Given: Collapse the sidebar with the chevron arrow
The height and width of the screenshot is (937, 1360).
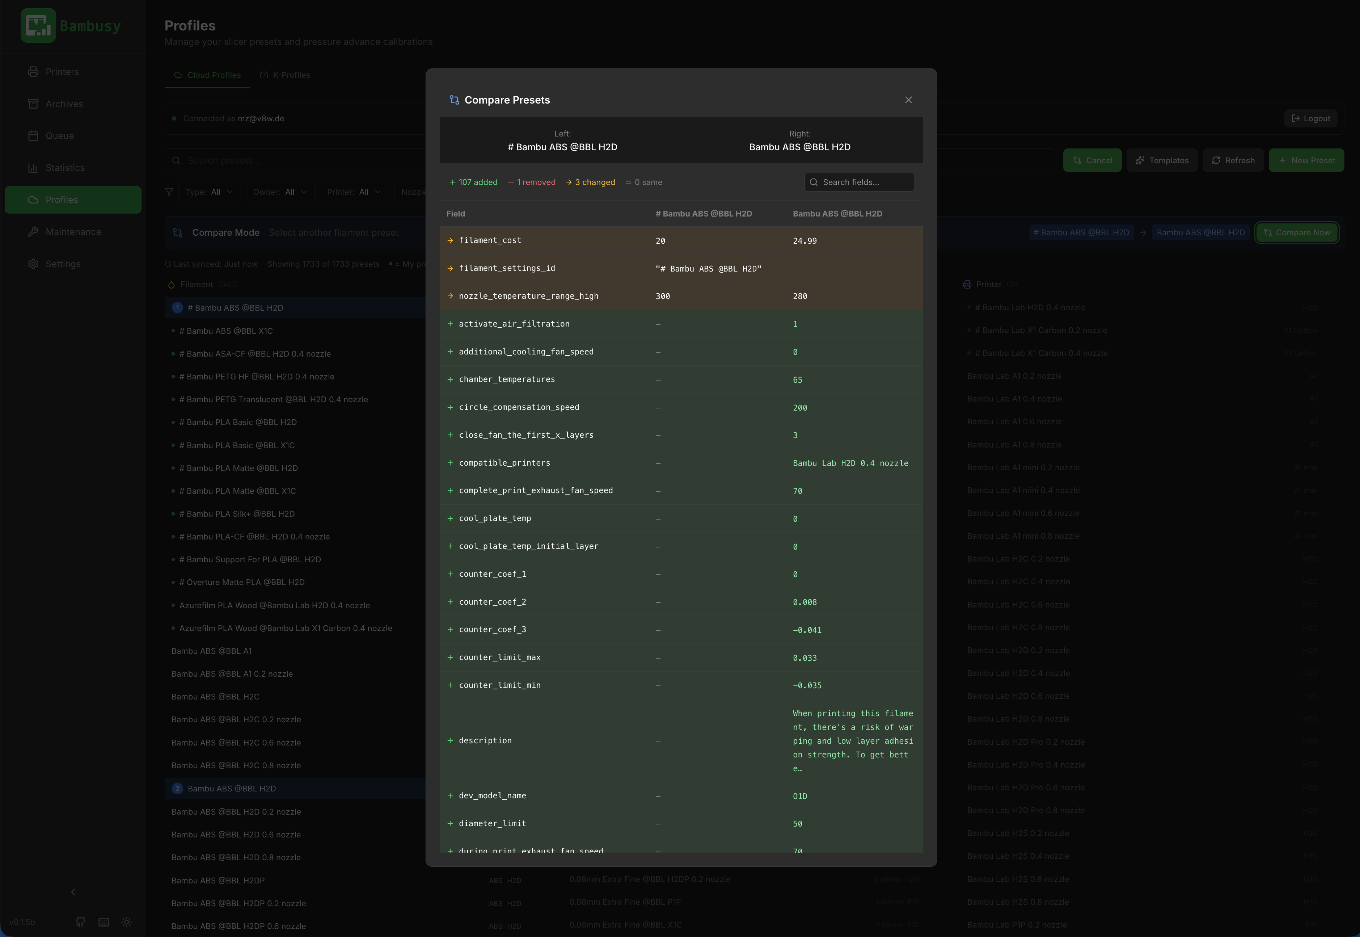Looking at the screenshot, I should click(x=73, y=892).
